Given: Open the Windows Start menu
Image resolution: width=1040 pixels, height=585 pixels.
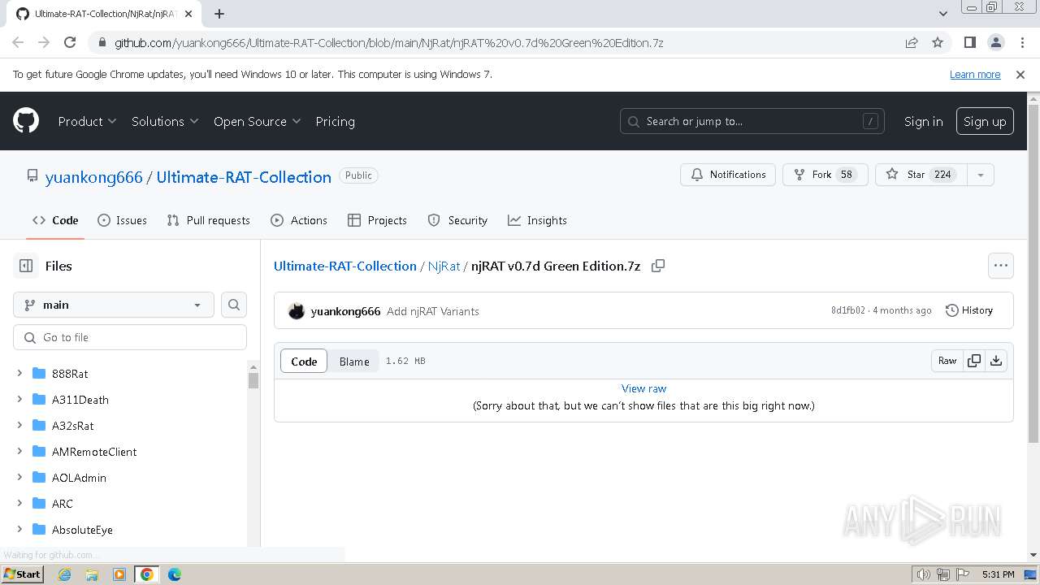Looking at the screenshot, I should tap(22, 574).
